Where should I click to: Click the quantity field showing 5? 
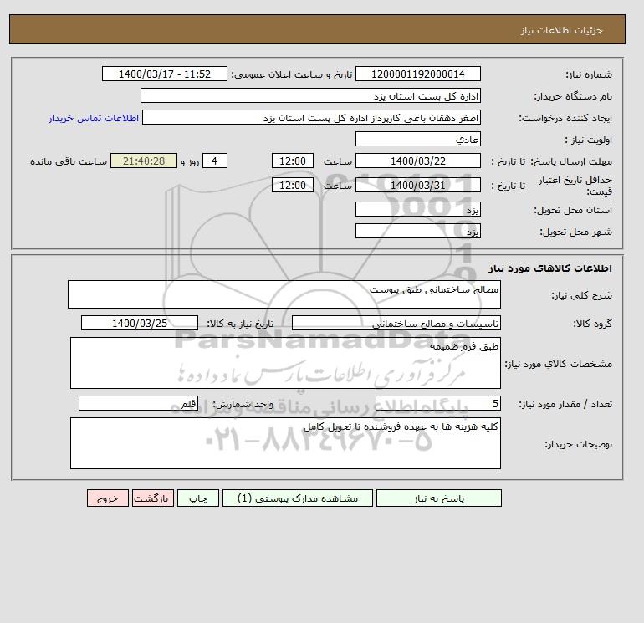(437, 403)
